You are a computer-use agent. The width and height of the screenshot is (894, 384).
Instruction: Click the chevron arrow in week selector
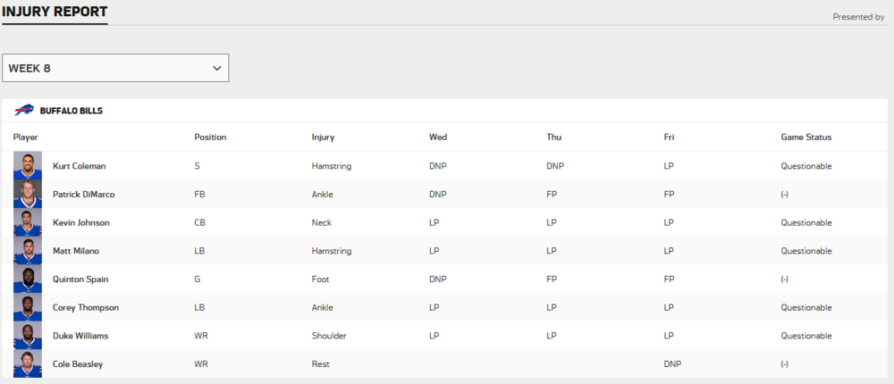[216, 69]
